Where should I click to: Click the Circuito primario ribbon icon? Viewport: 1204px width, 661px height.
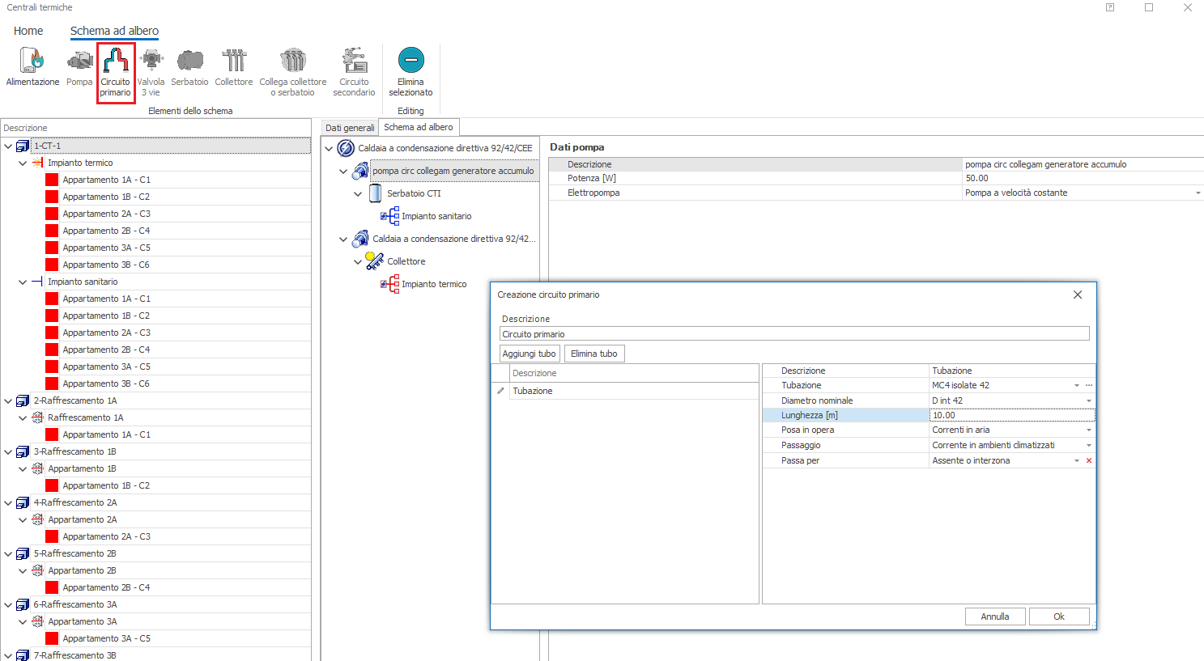pyautogui.click(x=116, y=71)
